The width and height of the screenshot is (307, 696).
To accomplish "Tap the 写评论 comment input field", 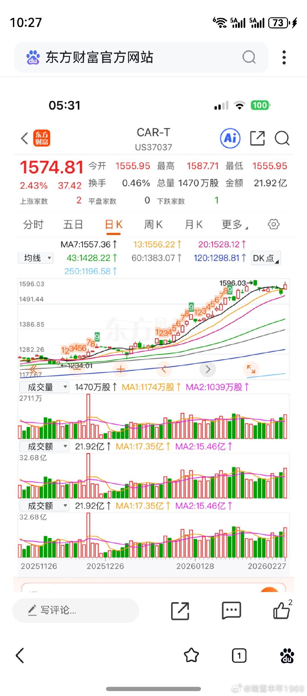I will click(76, 610).
